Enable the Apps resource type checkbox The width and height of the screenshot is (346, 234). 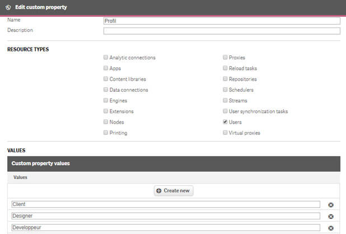pos(106,68)
